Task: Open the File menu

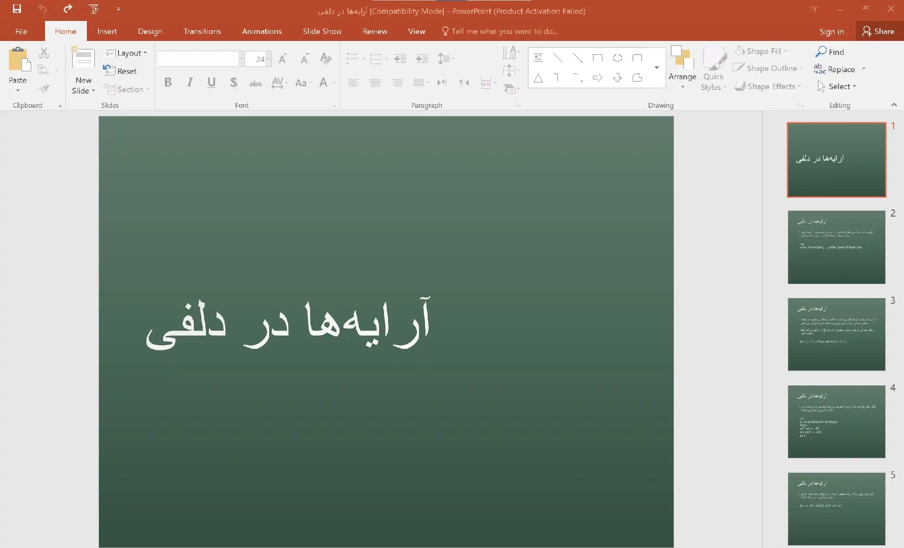Action: (x=21, y=31)
